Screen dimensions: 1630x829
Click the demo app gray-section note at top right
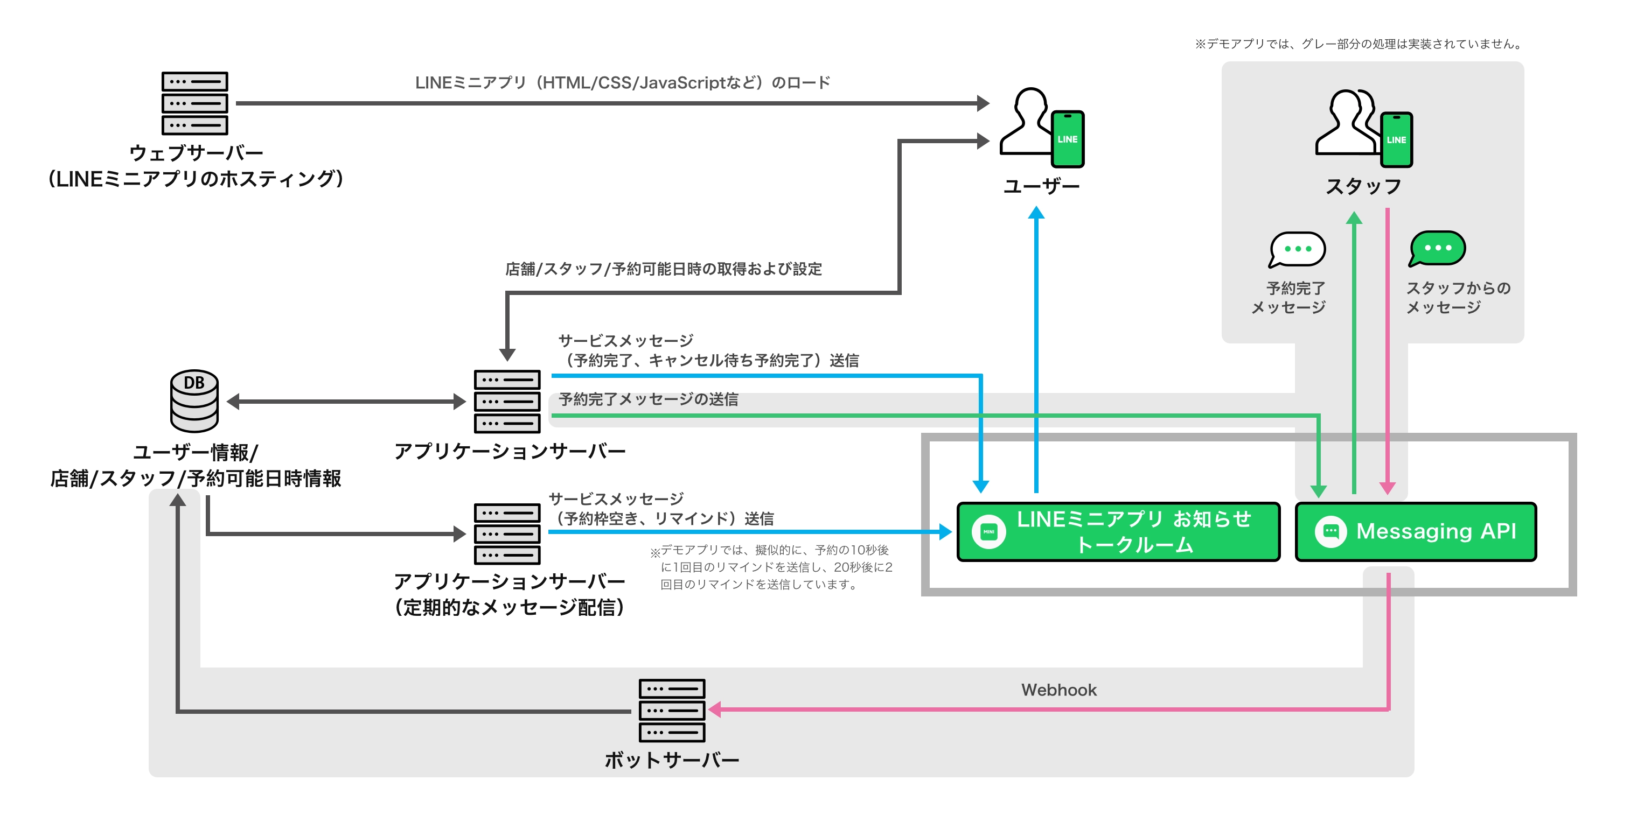pyautogui.click(x=1359, y=44)
